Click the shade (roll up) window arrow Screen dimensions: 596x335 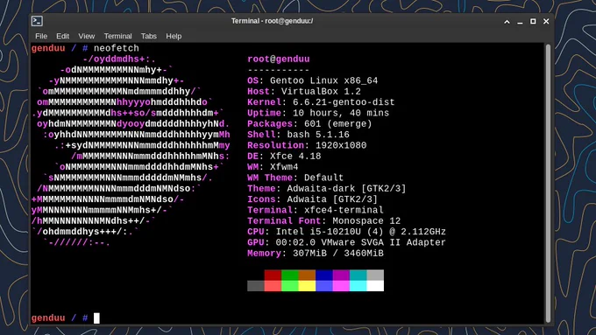(507, 22)
